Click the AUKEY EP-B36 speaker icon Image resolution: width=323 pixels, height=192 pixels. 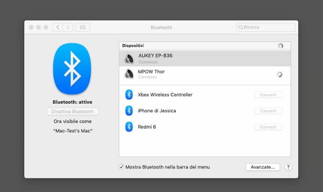(129, 58)
